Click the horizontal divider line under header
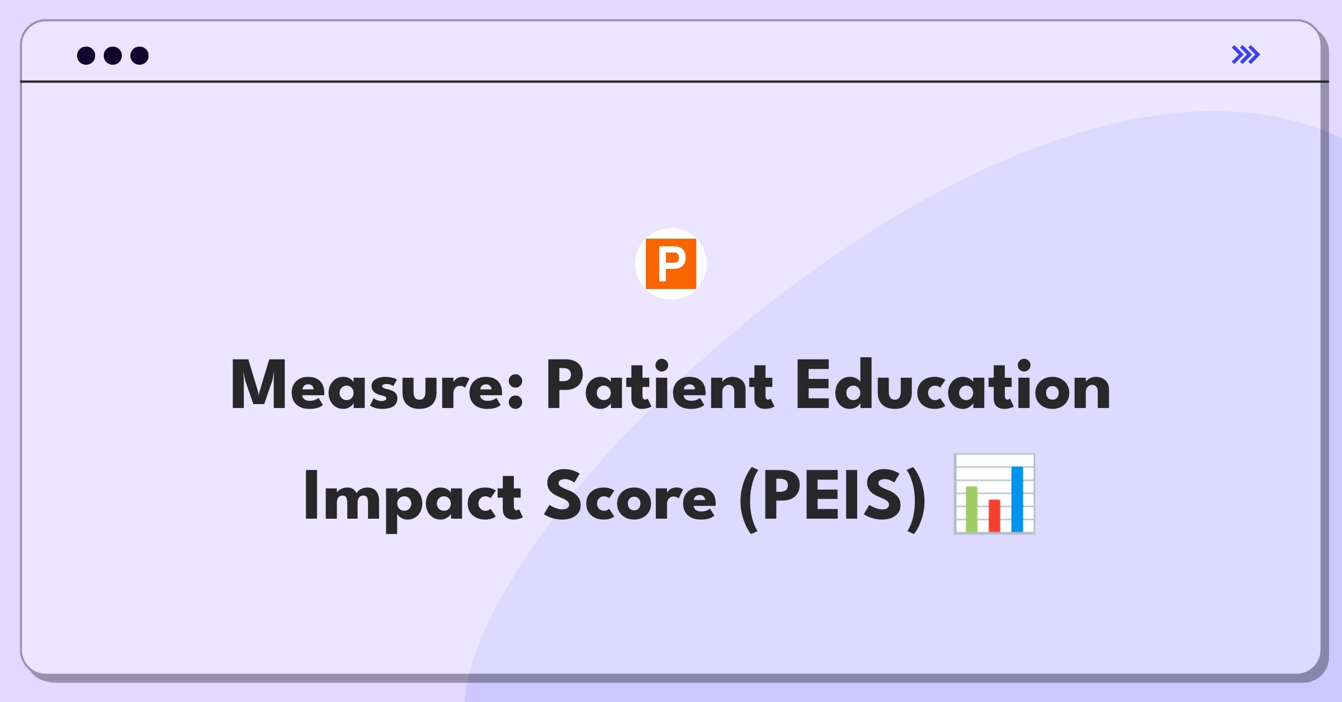Screen dimensions: 1342x702 [674, 82]
